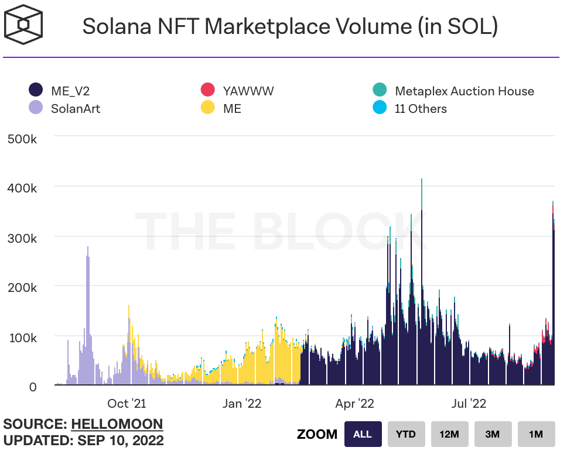Switch to the 12M zoom range
The height and width of the screenshot is (461, 567).
point(449,434)
